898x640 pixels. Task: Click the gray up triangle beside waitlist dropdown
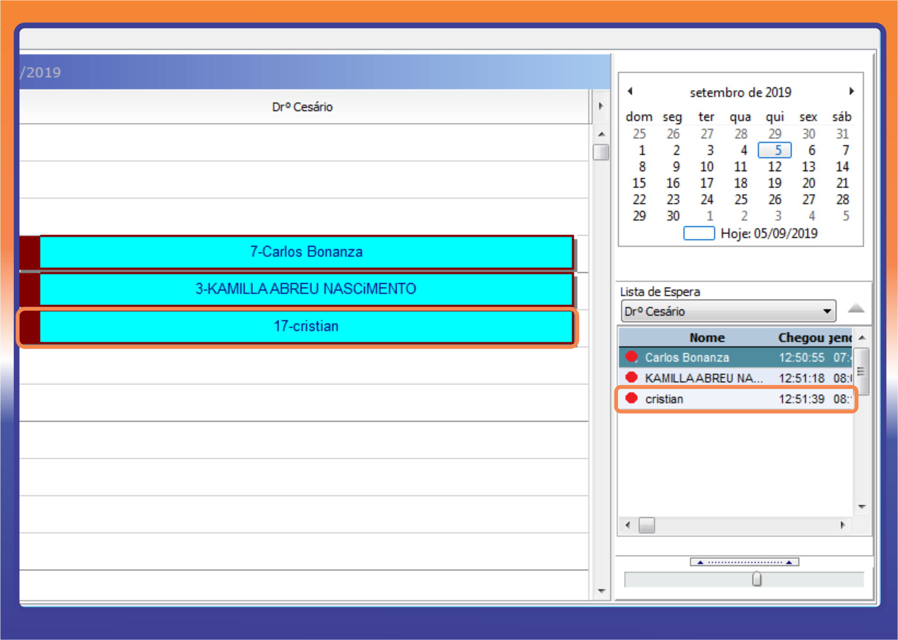pyautogui.click(x=855, y=309)
